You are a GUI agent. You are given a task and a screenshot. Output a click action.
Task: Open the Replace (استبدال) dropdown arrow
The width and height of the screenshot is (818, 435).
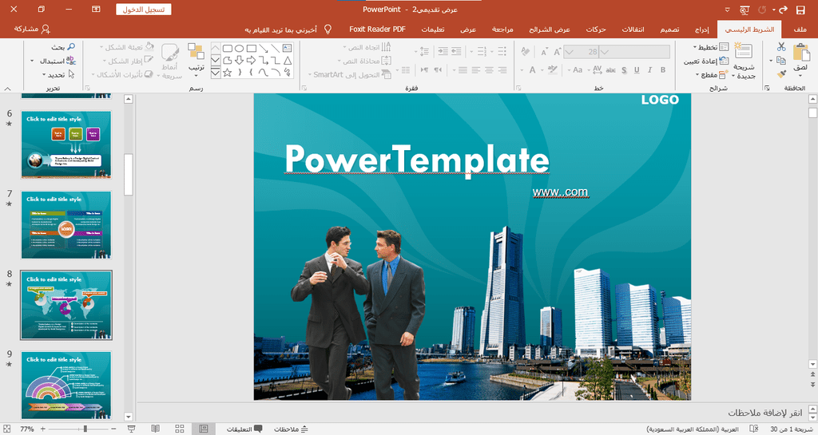coord(32,61)
